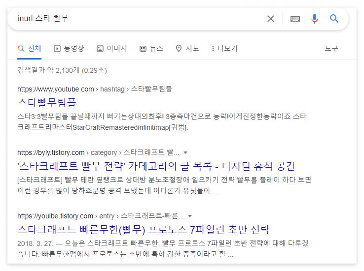Open the 도구 search tools
Viewport: 364px width, 271px height.
(331, 48)
